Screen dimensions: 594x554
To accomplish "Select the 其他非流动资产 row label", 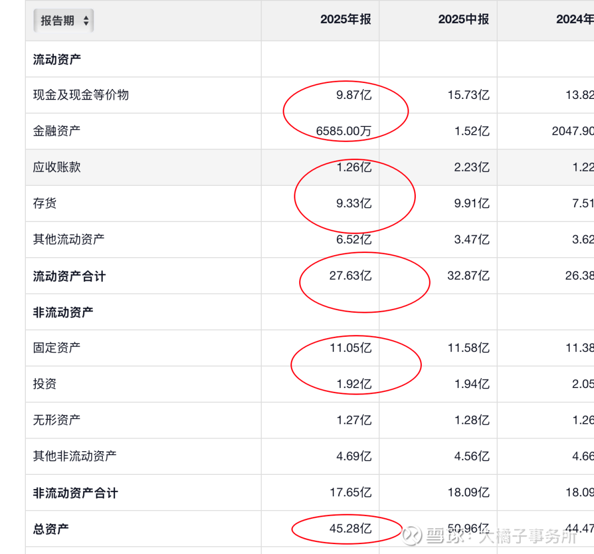I will point(75,456).
